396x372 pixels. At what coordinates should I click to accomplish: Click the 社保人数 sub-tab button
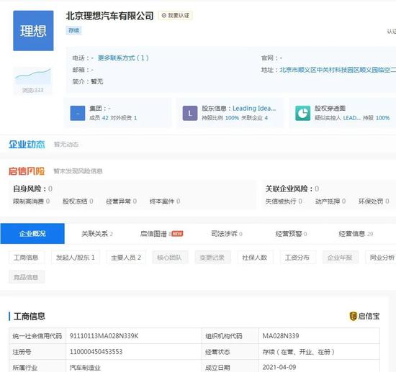(255, 258)
